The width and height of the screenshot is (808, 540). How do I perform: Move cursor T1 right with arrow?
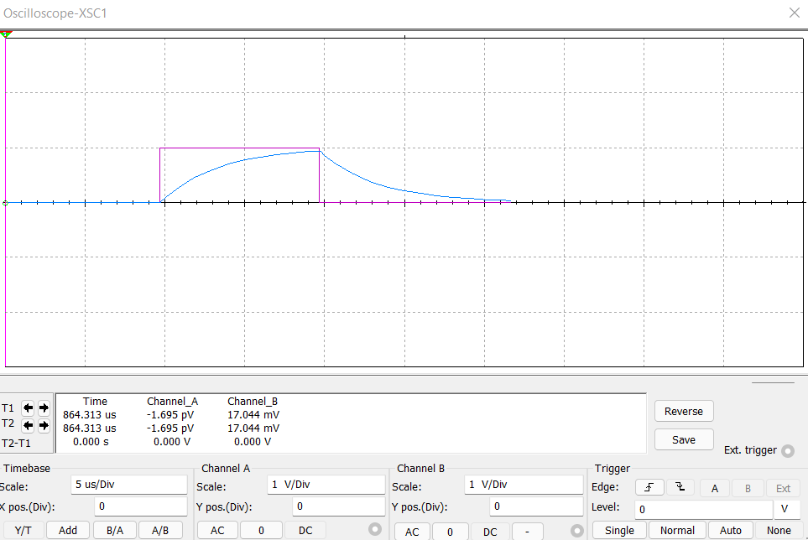pyautogui.click(x=44, y=408)
